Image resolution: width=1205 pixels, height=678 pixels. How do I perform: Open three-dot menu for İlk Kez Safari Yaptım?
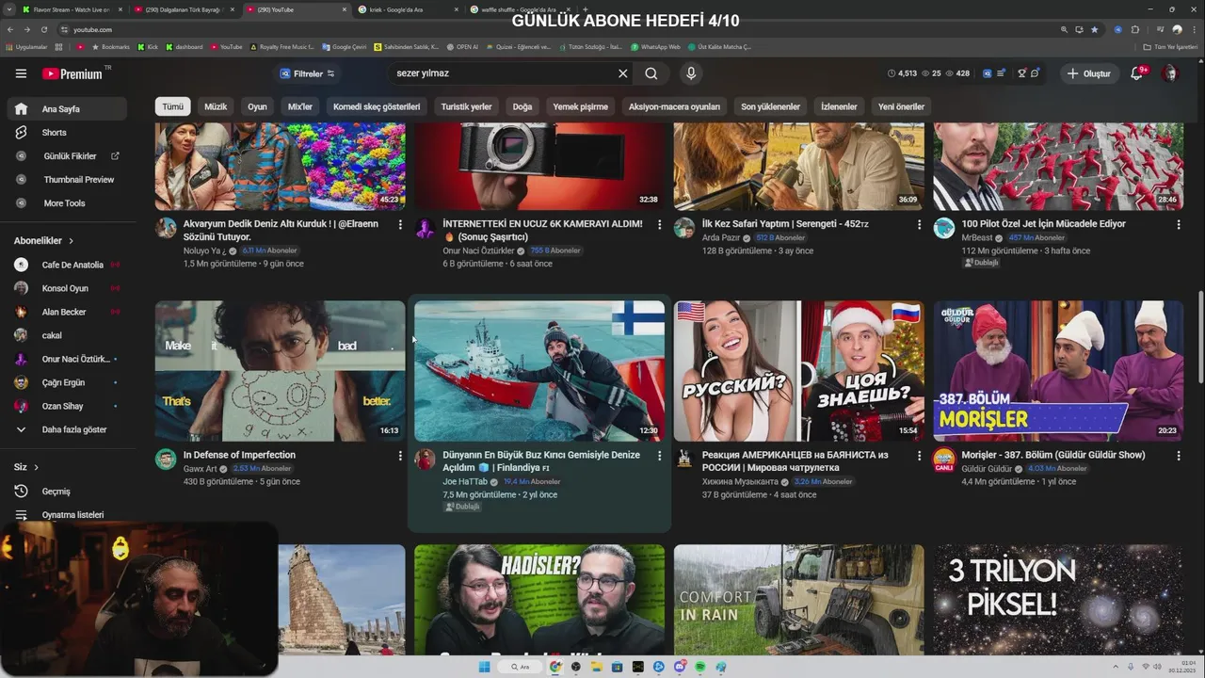click(919, 224)
